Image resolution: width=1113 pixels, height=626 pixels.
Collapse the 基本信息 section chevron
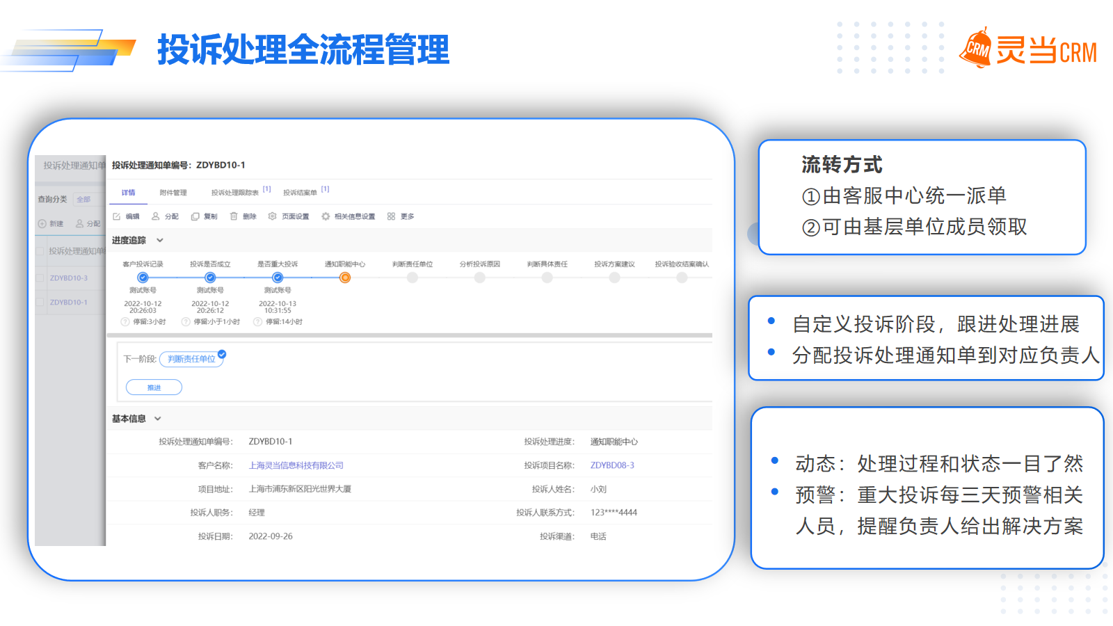tap(158, 419)
